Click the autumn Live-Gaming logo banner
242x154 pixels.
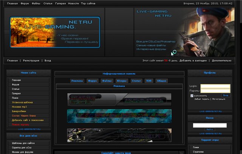point(55,32)
